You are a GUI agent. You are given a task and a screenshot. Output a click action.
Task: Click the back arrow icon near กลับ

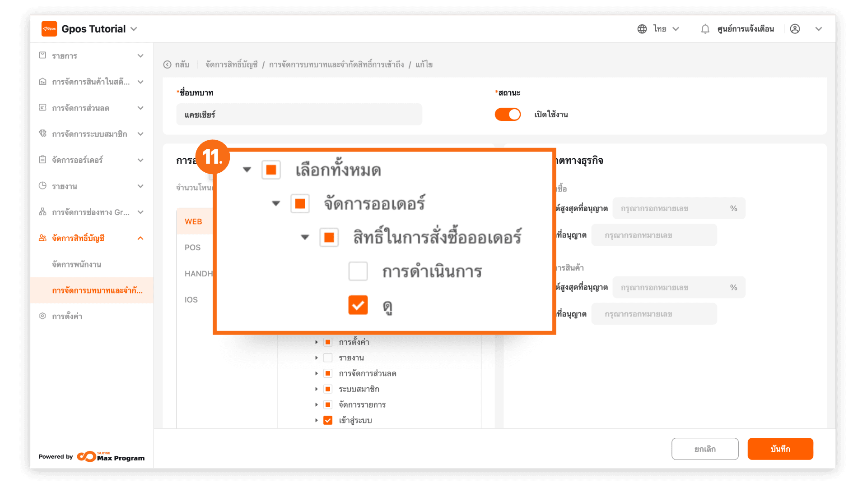pyautogui.click(x=168, y=64)
